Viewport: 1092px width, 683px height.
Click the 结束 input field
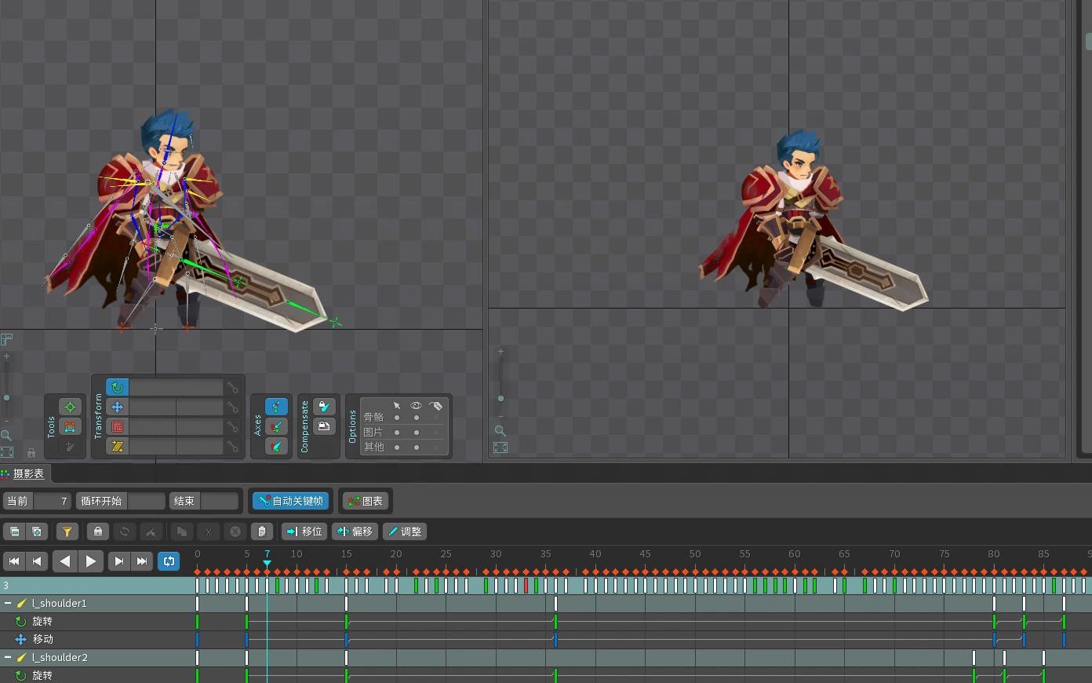point(220,501)
